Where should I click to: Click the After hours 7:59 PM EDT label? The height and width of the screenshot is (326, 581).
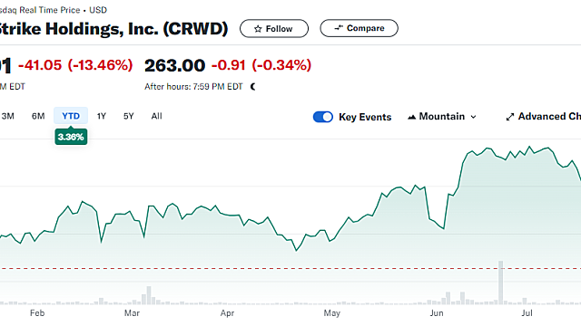point(193,87)
